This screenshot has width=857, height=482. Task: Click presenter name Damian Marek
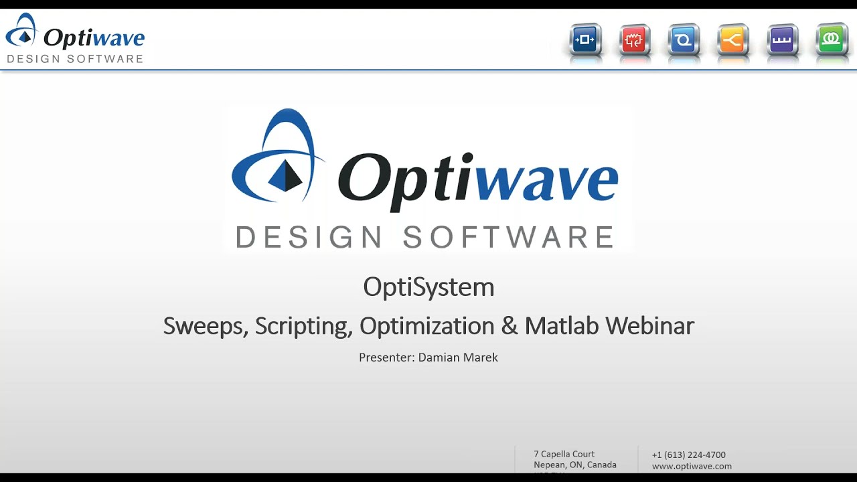(x=458, y=357)
